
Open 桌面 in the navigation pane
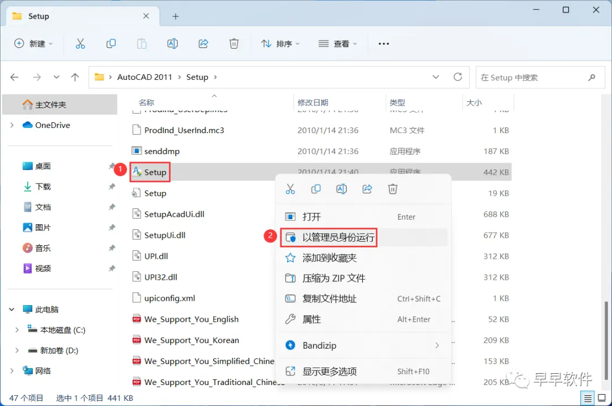coord(42,166)
